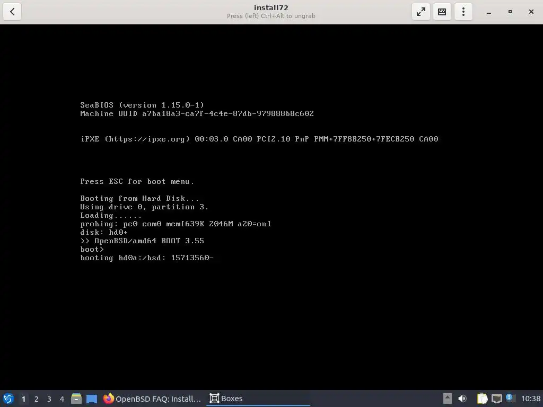This screenshot has width=543, height=407.
Task: Open the LXQt application menu
Action: [x=8, y=399]
